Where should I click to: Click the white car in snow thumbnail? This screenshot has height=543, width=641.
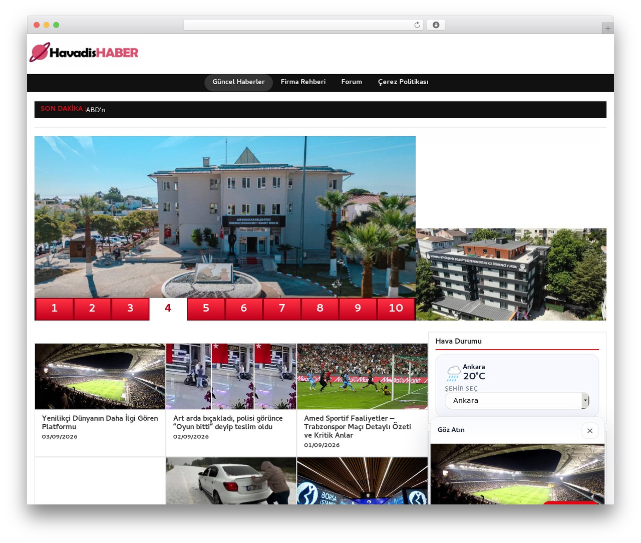(231, 481)
